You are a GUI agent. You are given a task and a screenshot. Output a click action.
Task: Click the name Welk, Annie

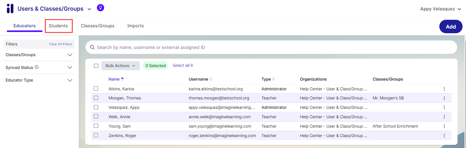[119, 117]
